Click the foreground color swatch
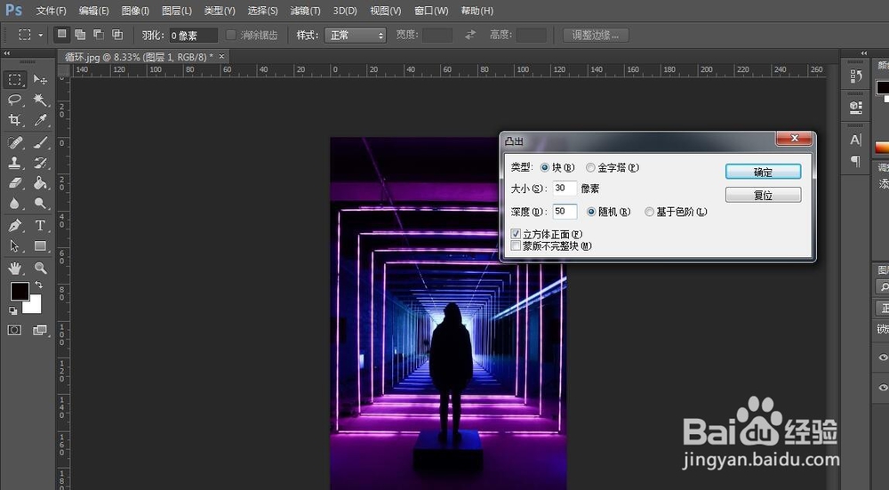The image size is (889, 490). [x=20, y=292]
